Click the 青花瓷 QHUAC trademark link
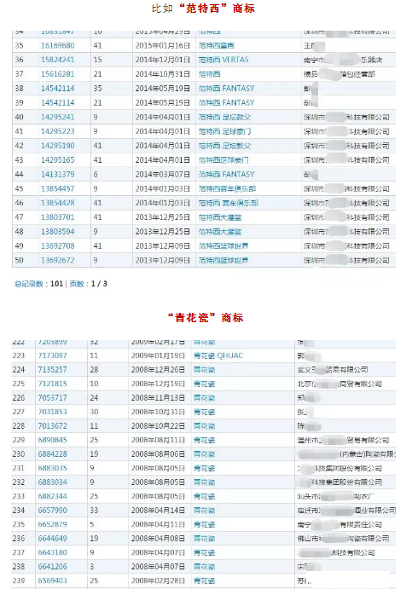Image resolution: width=406 pixels, height=589 pixels. [x=218, y=355]
